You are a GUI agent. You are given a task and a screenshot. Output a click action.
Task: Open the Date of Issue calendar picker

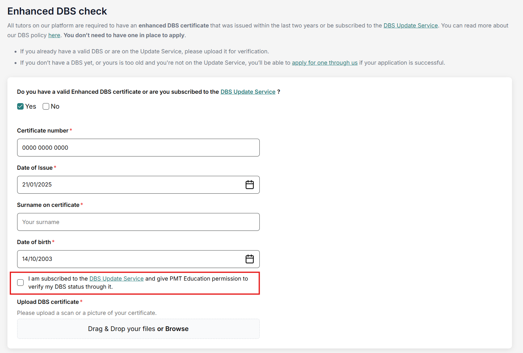click(249, 185)
